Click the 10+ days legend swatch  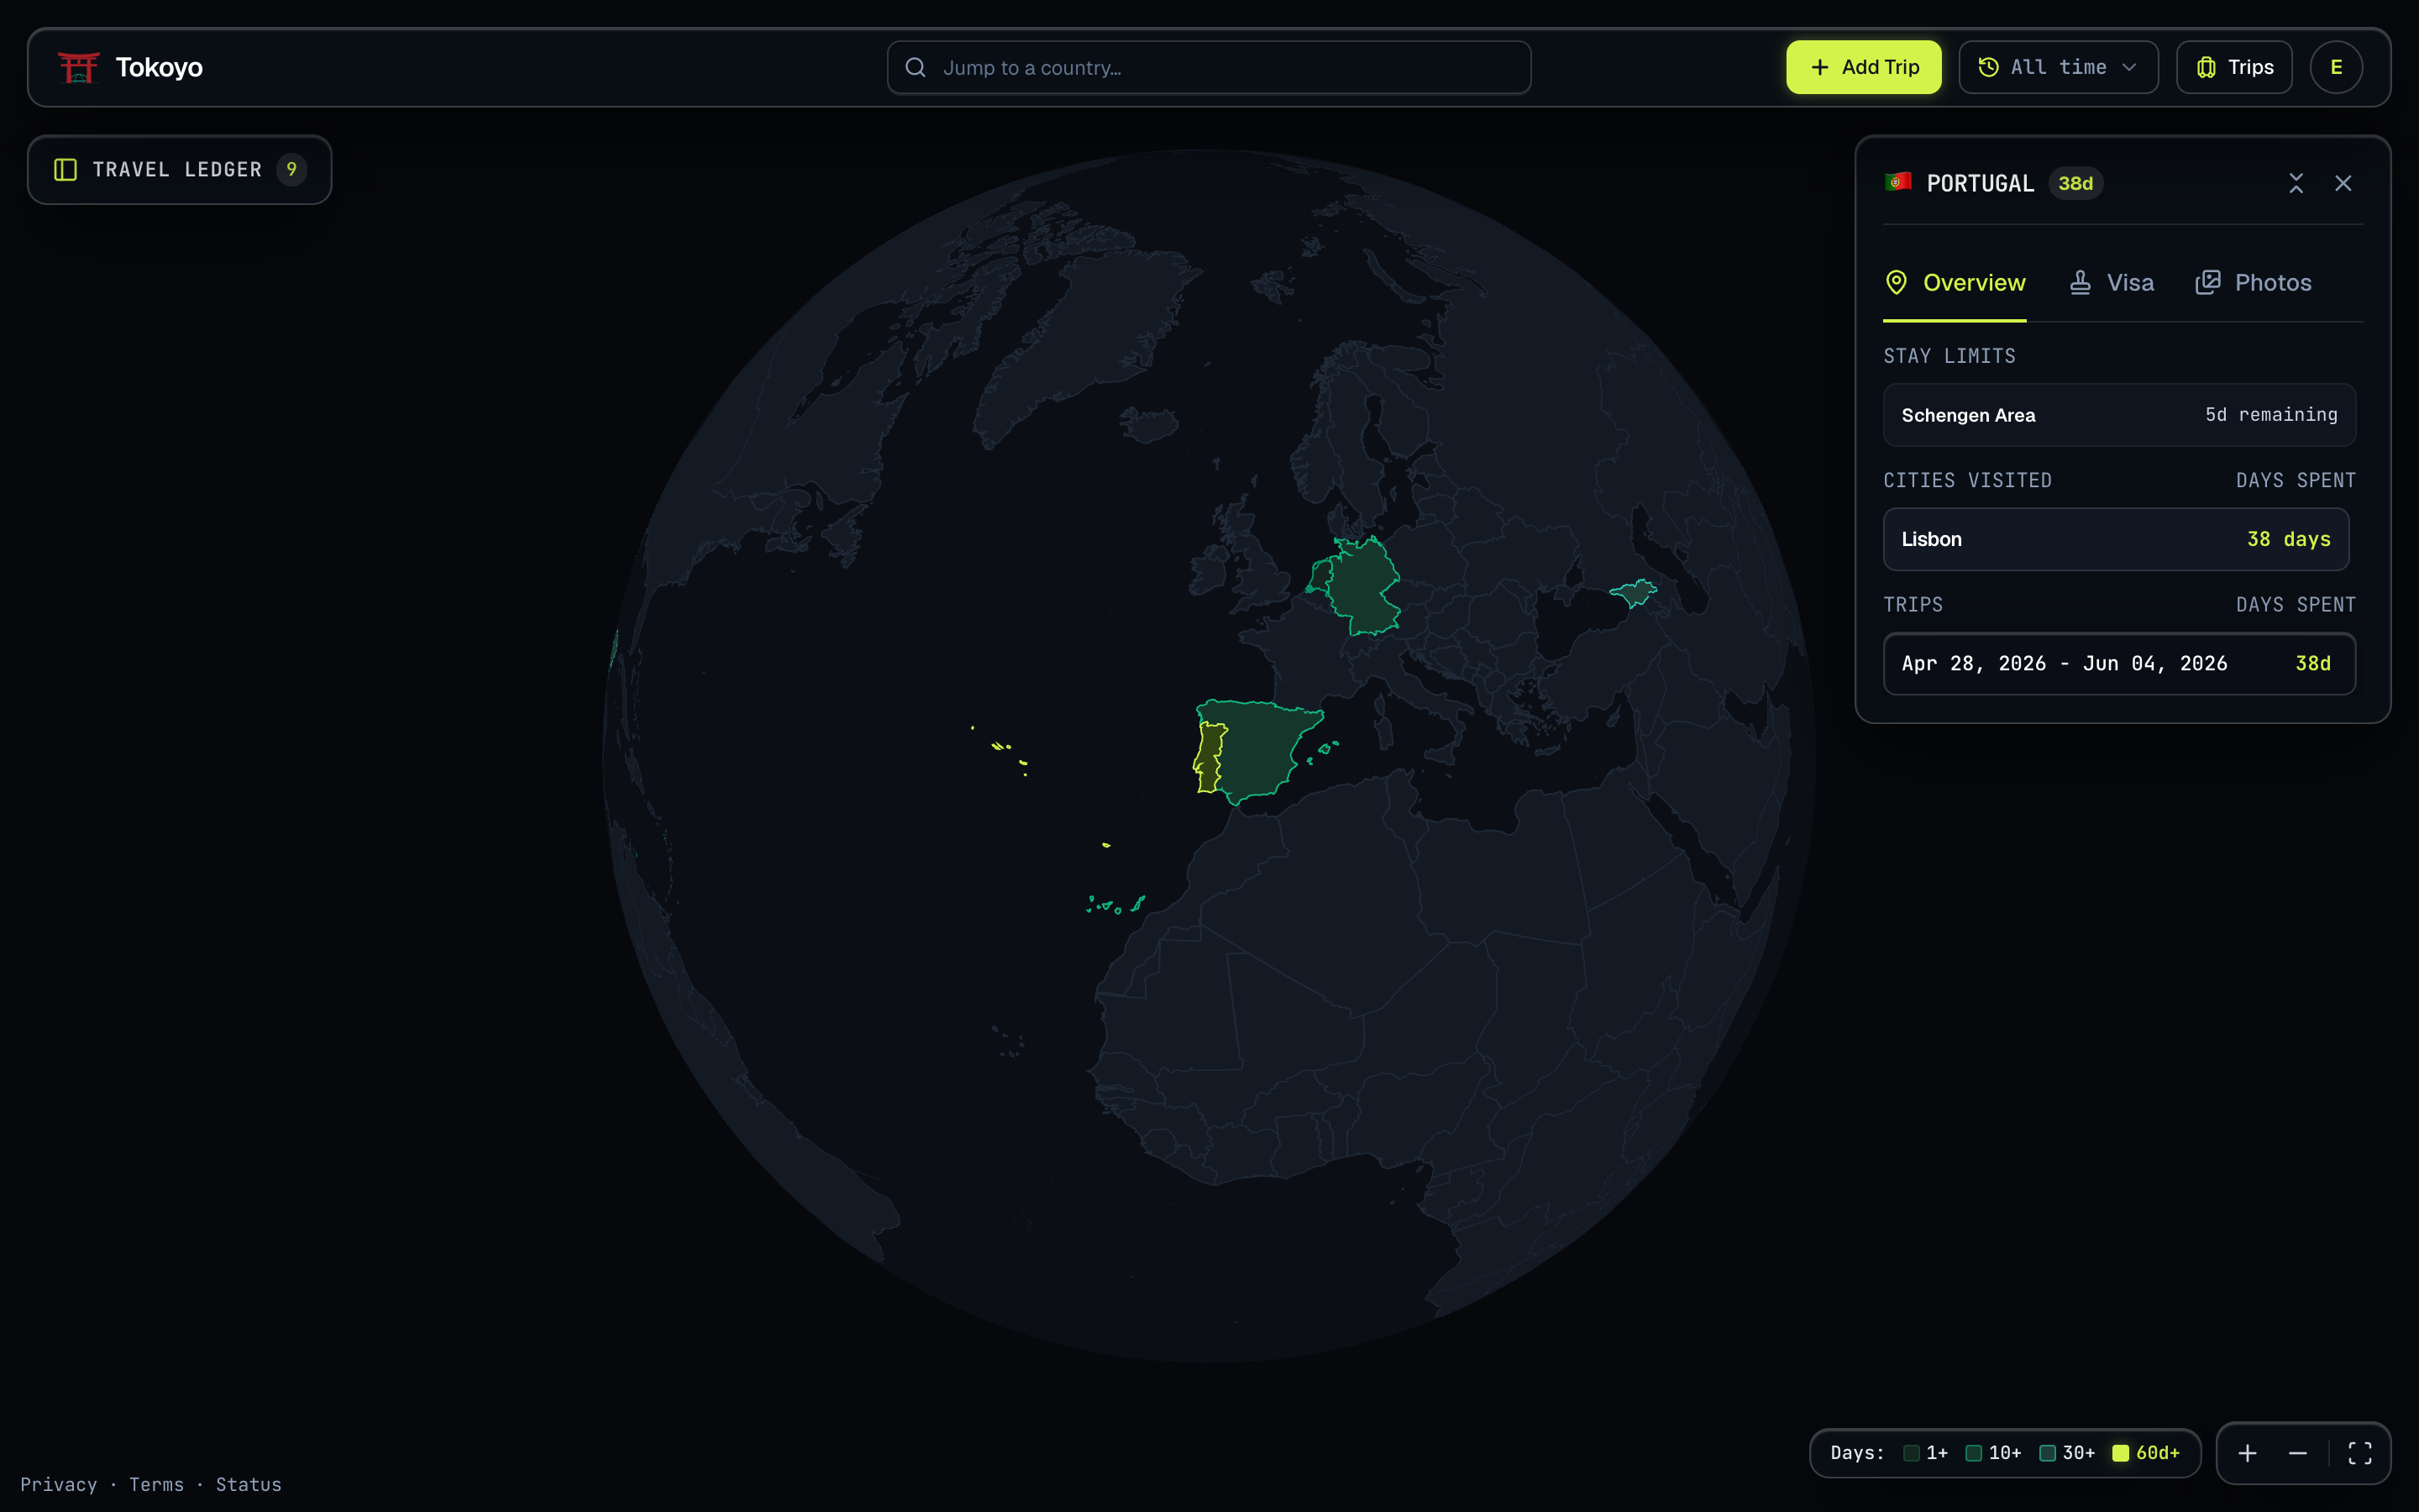click(1973, 1453)
